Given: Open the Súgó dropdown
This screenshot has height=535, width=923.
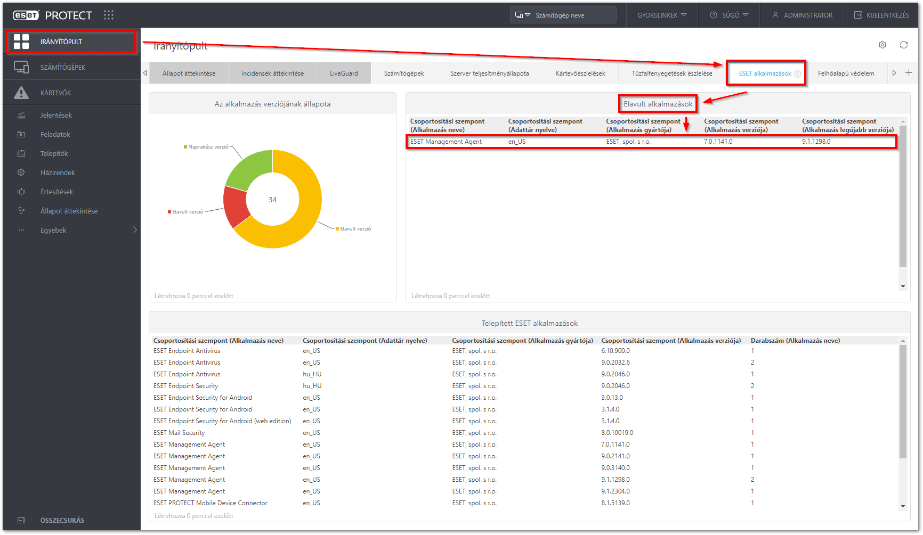Looking at the screenshot, I should [728, 15].
